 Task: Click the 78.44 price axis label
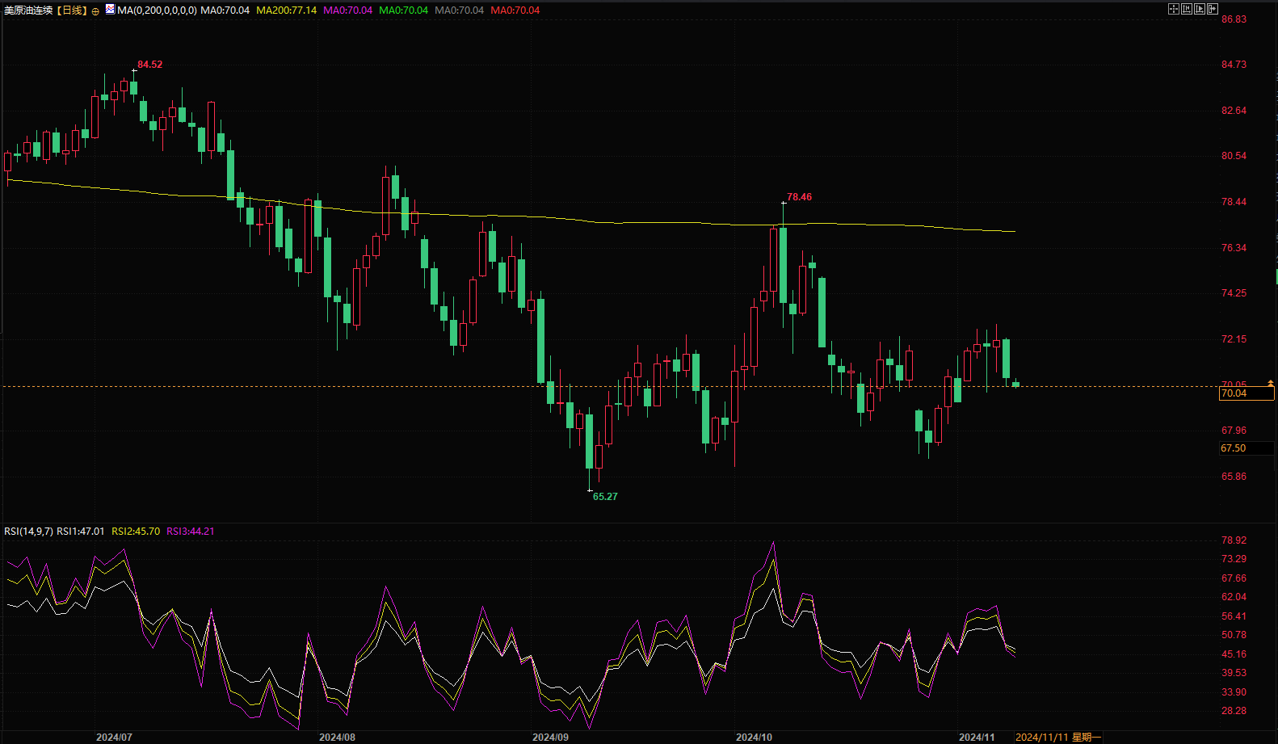[x=1234, y=202]
